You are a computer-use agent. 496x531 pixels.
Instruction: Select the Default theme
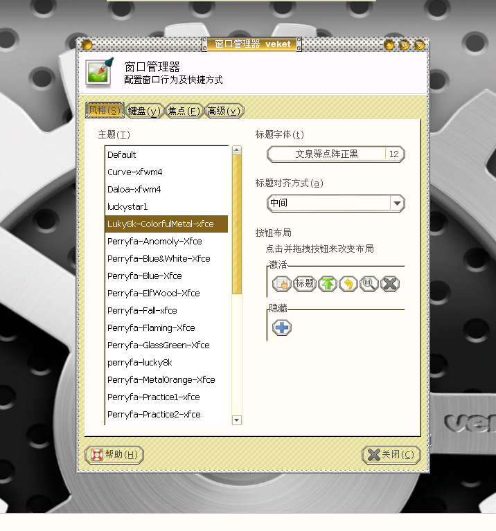(166, 155)
